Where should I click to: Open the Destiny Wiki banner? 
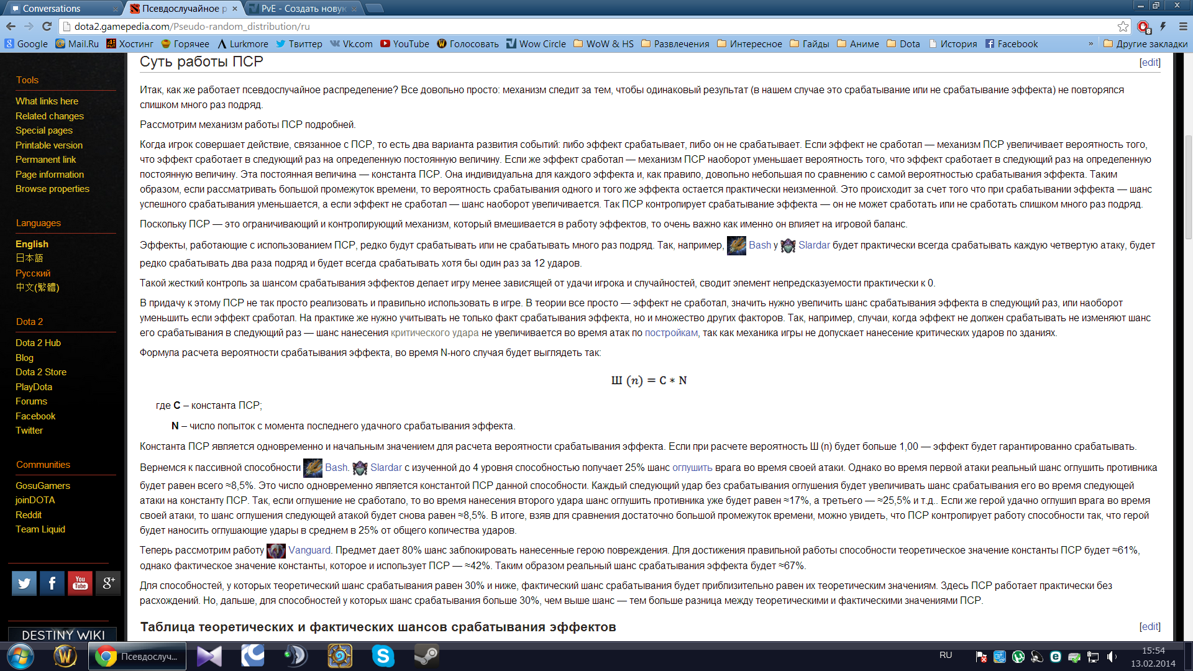(x=63, y=634)
